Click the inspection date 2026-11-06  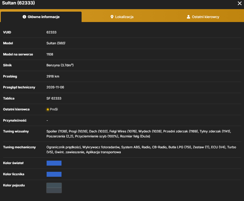(55, 87)
